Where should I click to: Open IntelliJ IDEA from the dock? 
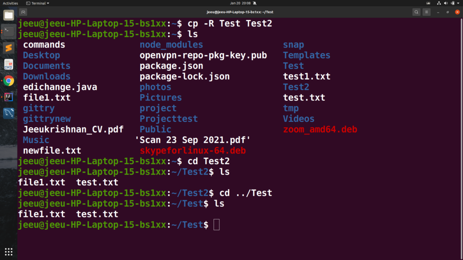(9, 97)
